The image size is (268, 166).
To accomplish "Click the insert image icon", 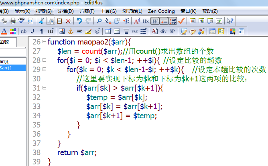I will pyautogui.click(x=62, y=31).
